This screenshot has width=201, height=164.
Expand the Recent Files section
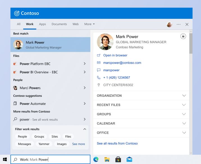(141, 105)
